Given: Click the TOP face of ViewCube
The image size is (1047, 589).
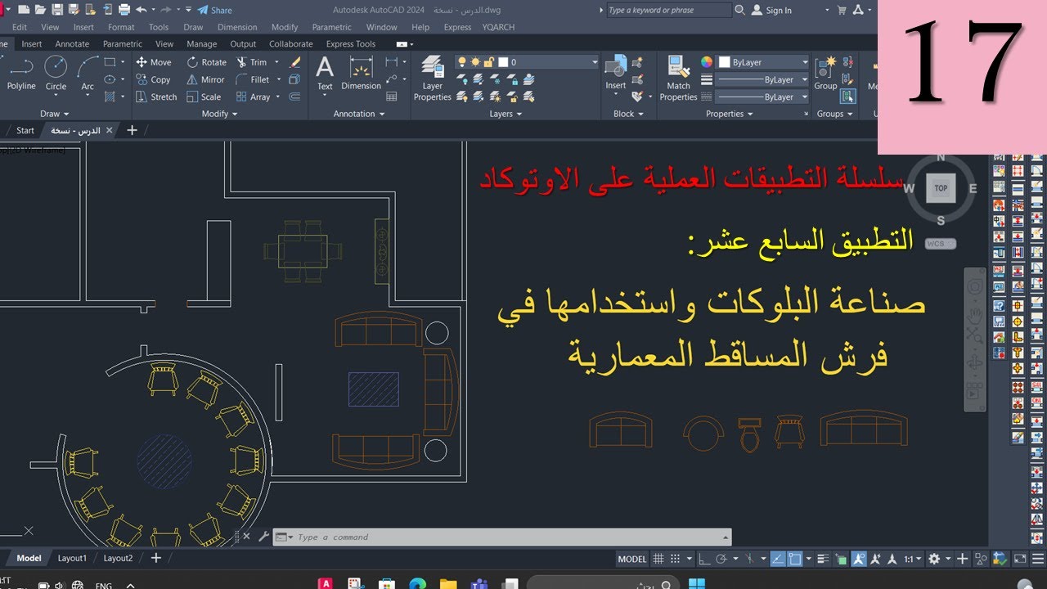Looking at the screenshot, I should point(941,188).
